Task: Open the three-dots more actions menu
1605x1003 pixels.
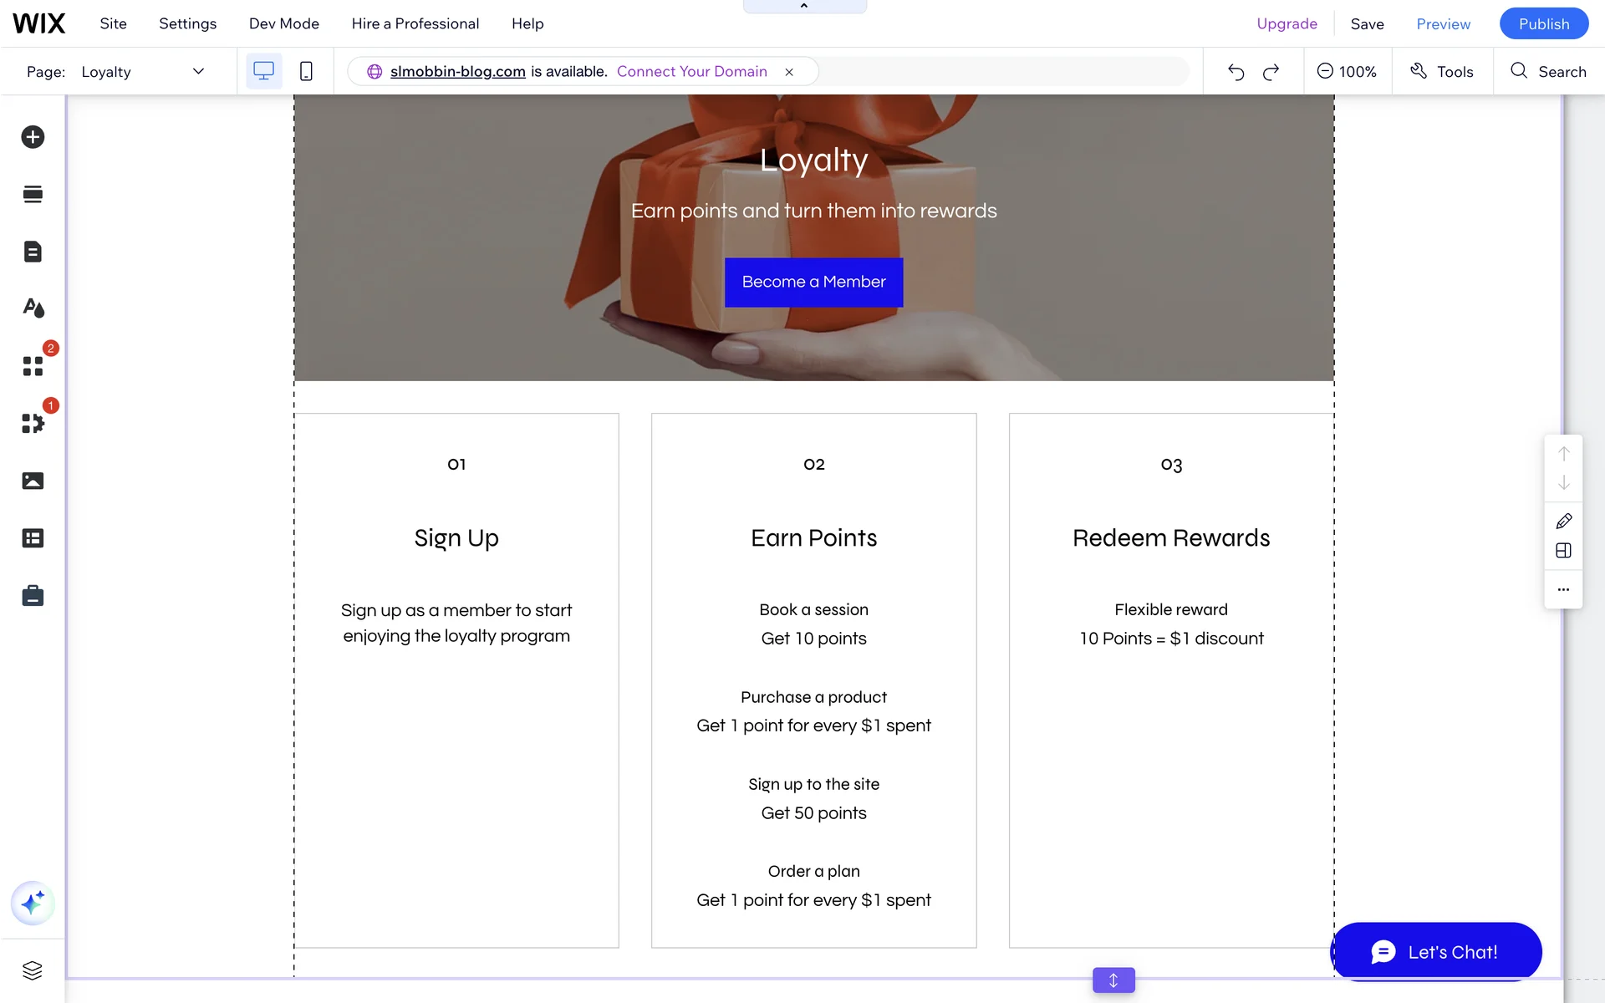Action: tap(1563, 590)
